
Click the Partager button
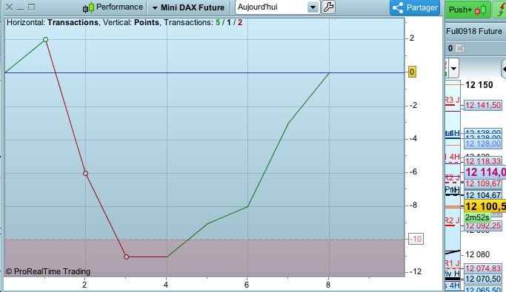415,7
